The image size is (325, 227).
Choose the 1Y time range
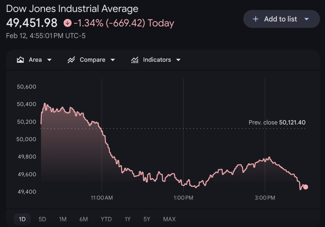[x=128, y=219]
